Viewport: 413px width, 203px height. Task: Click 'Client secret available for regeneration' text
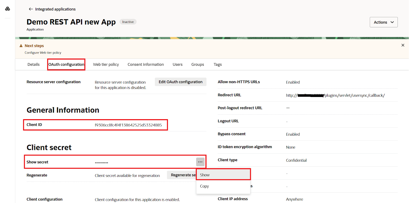[x=127, y=175]
